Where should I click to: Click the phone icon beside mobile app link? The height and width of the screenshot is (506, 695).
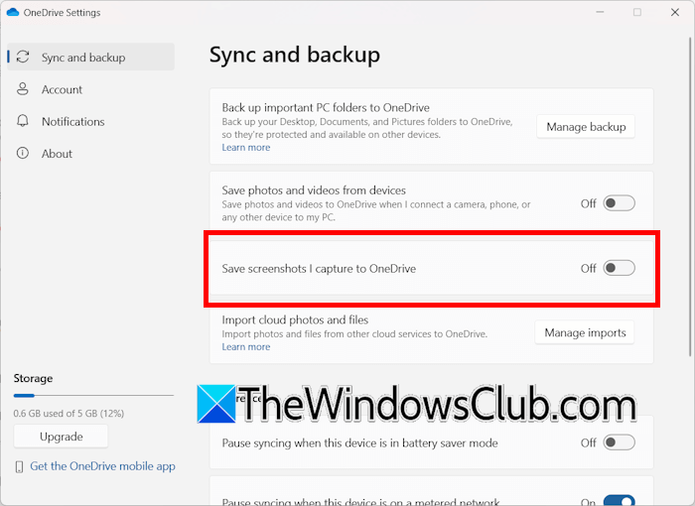click(x=20, y=466)
